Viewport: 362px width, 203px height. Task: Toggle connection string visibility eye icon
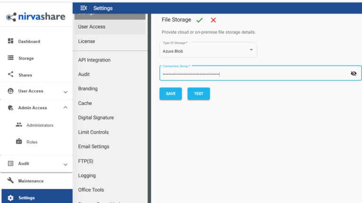coord(354,73)
